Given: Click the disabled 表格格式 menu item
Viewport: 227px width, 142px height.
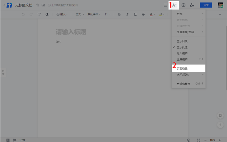Looking at the screenshot, I should [188, 20].
